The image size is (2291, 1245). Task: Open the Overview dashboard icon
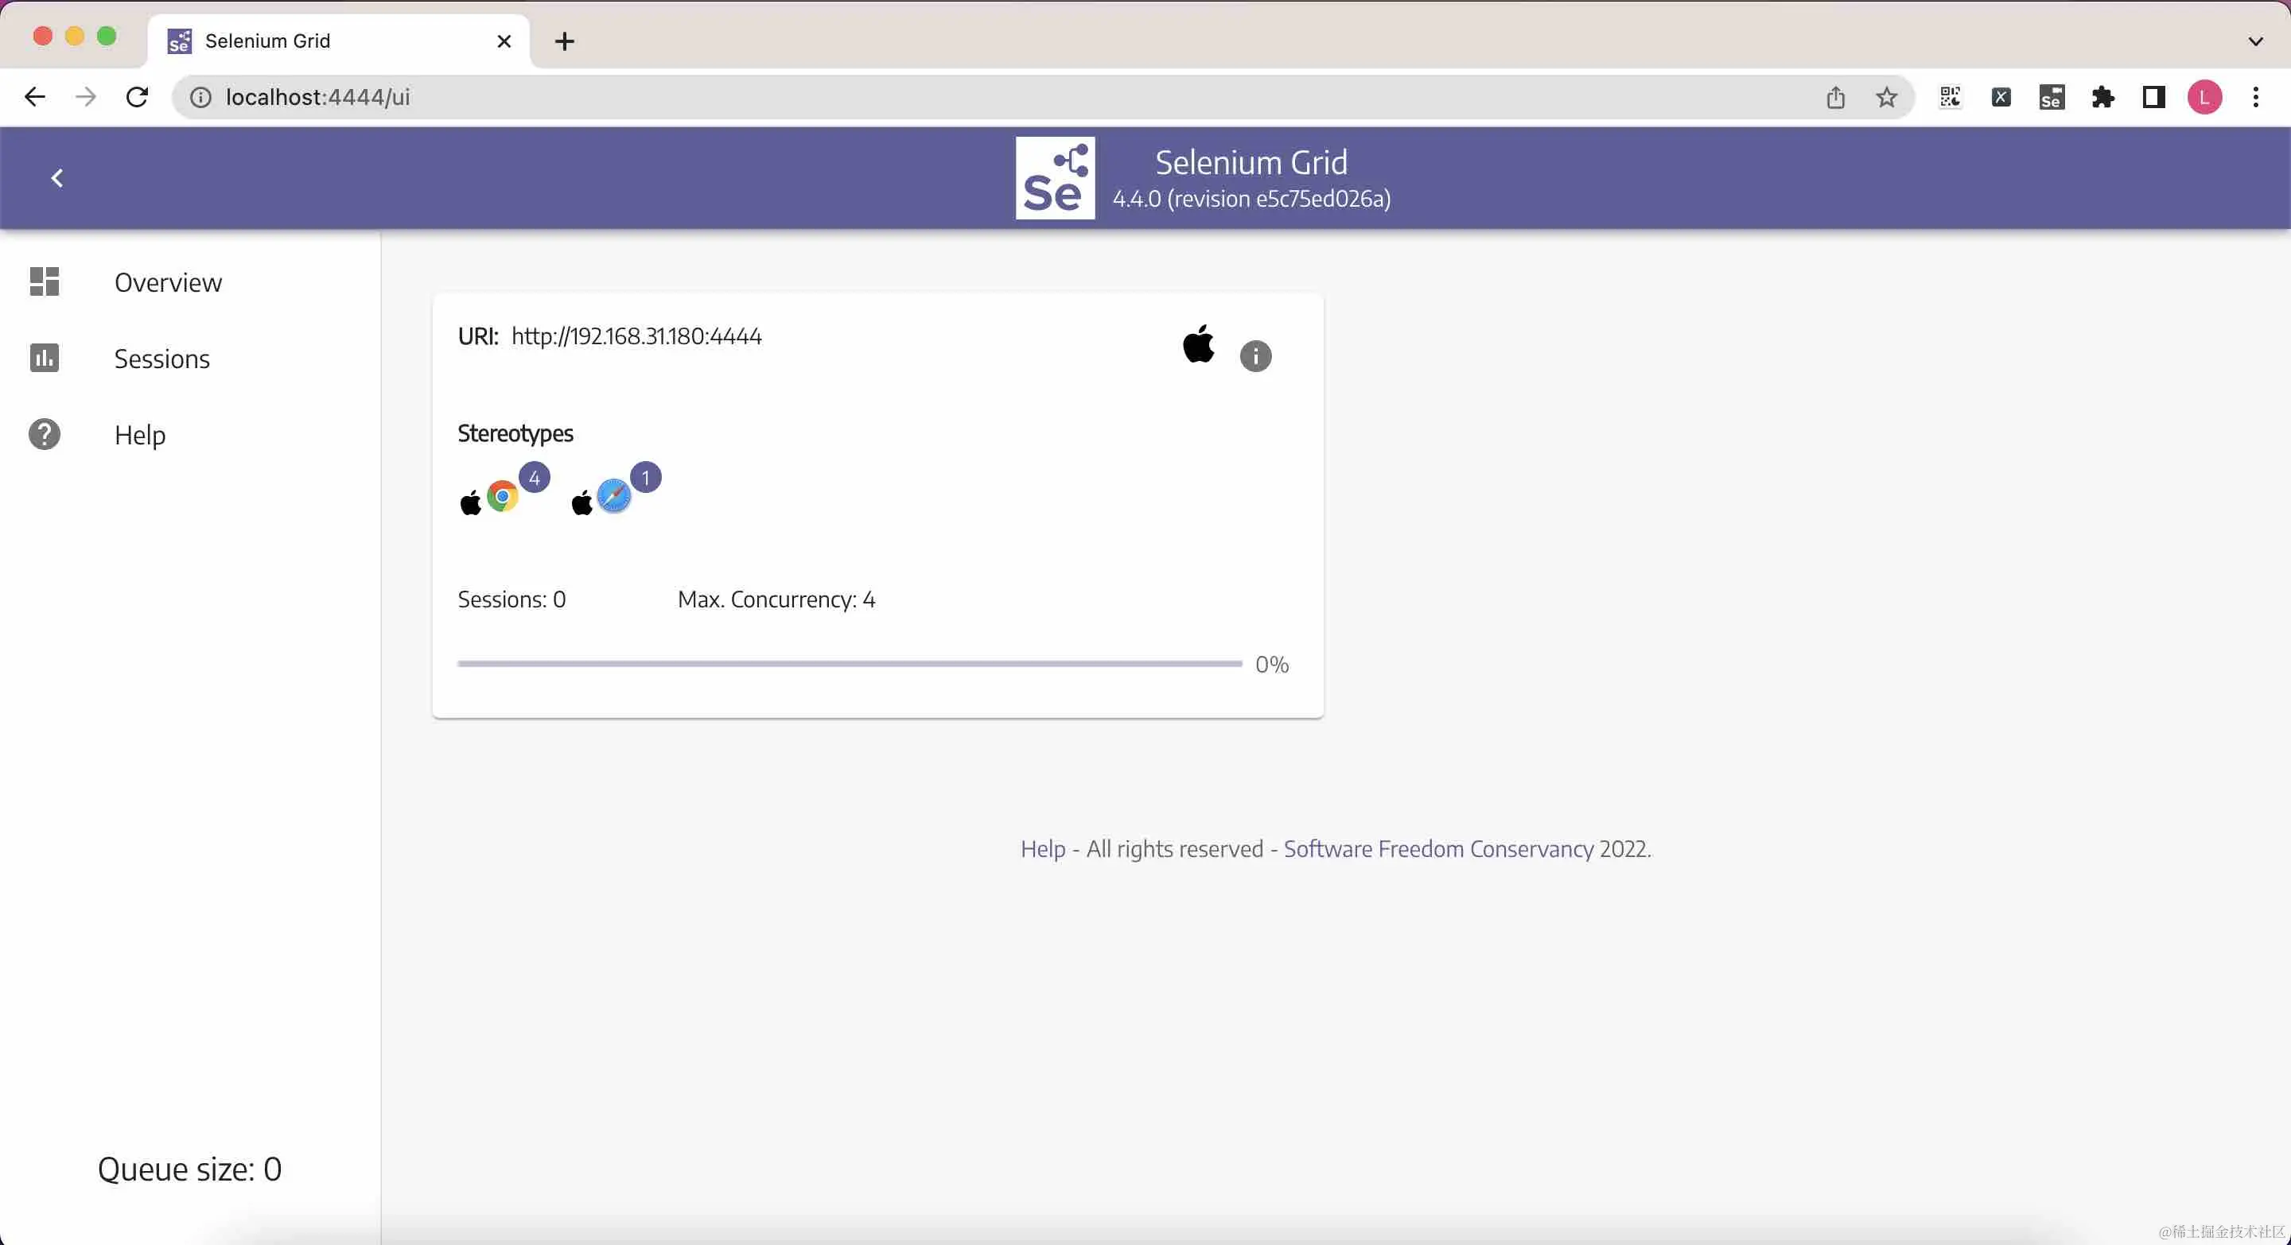point(45,281)
